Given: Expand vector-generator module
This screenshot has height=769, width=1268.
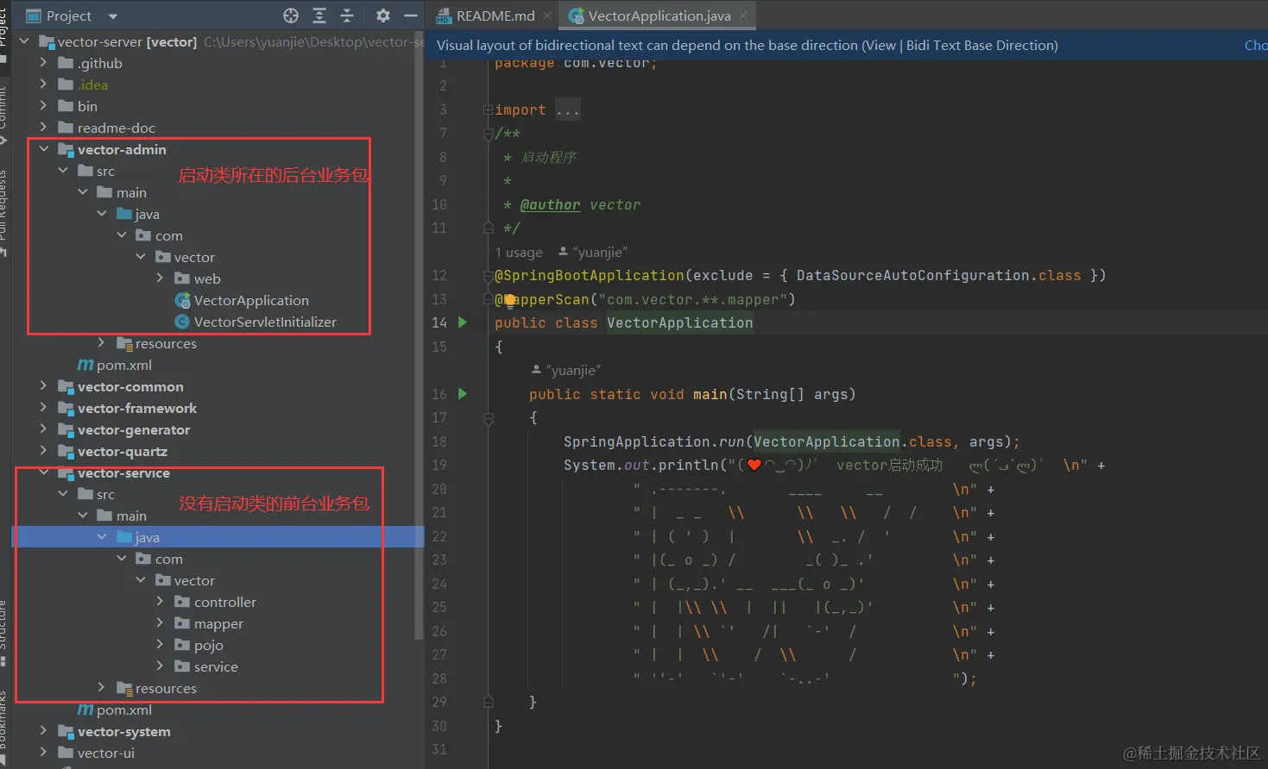Looking at the screenshot, I should click(x=43, y=429).
